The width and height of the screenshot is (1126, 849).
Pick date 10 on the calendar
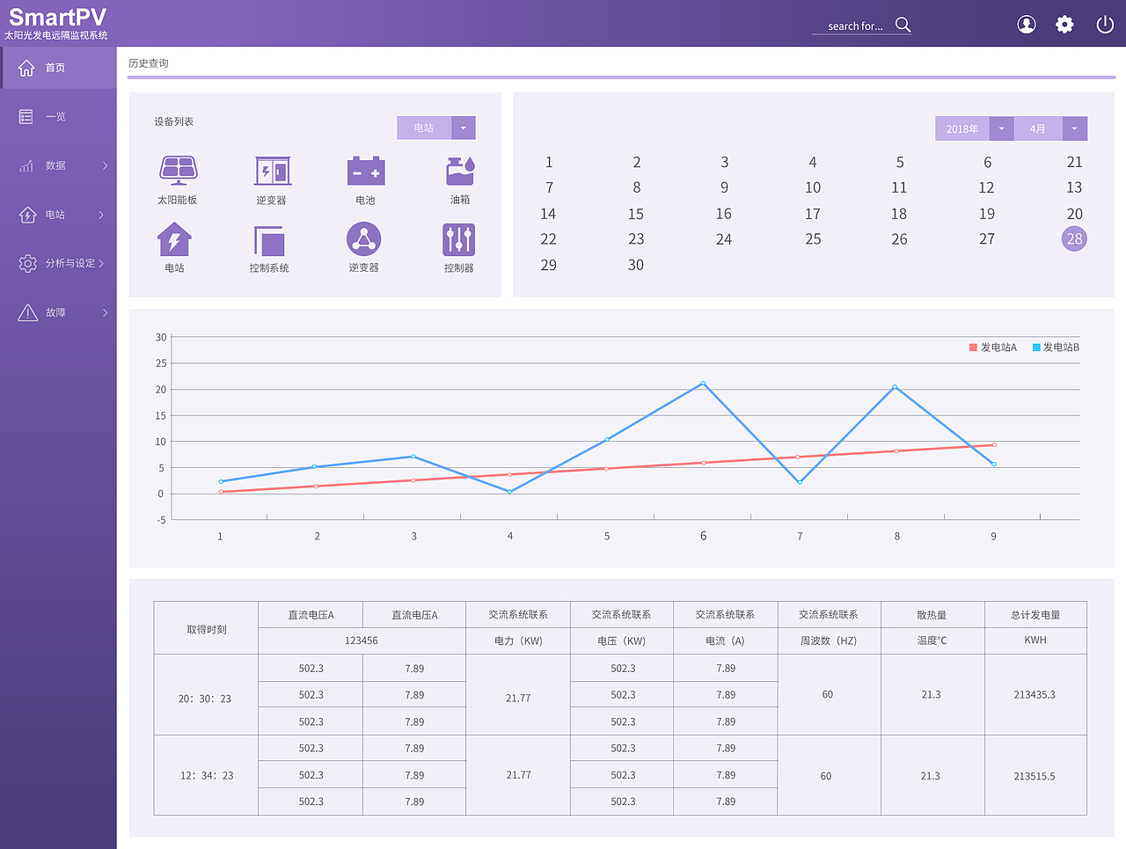[813, 187]
